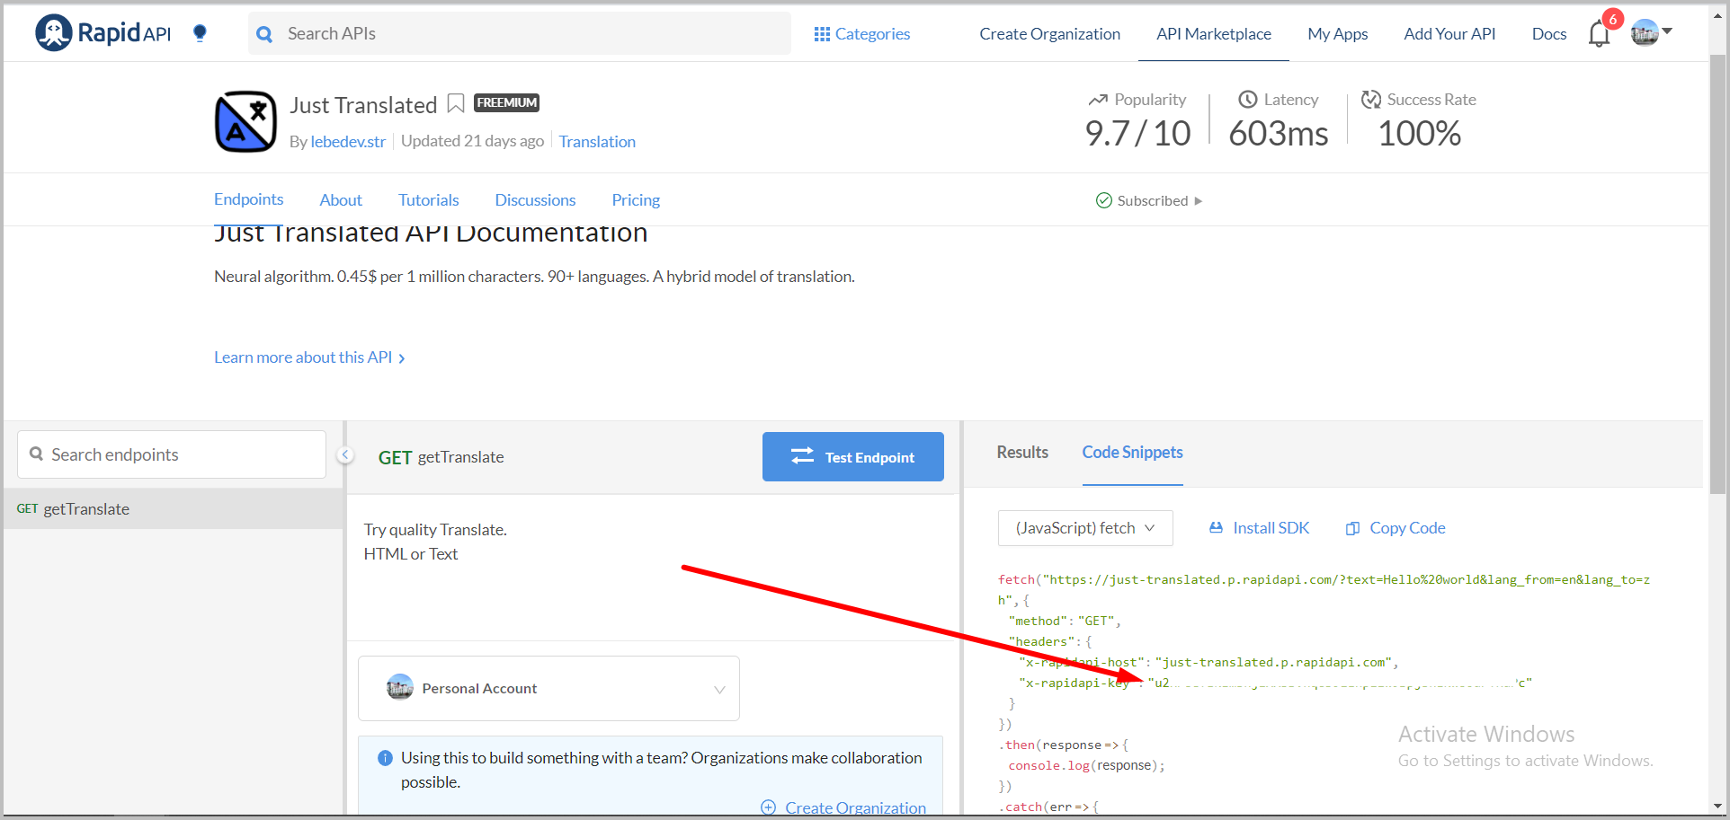Open the Pricing tab

coord(636,200)
